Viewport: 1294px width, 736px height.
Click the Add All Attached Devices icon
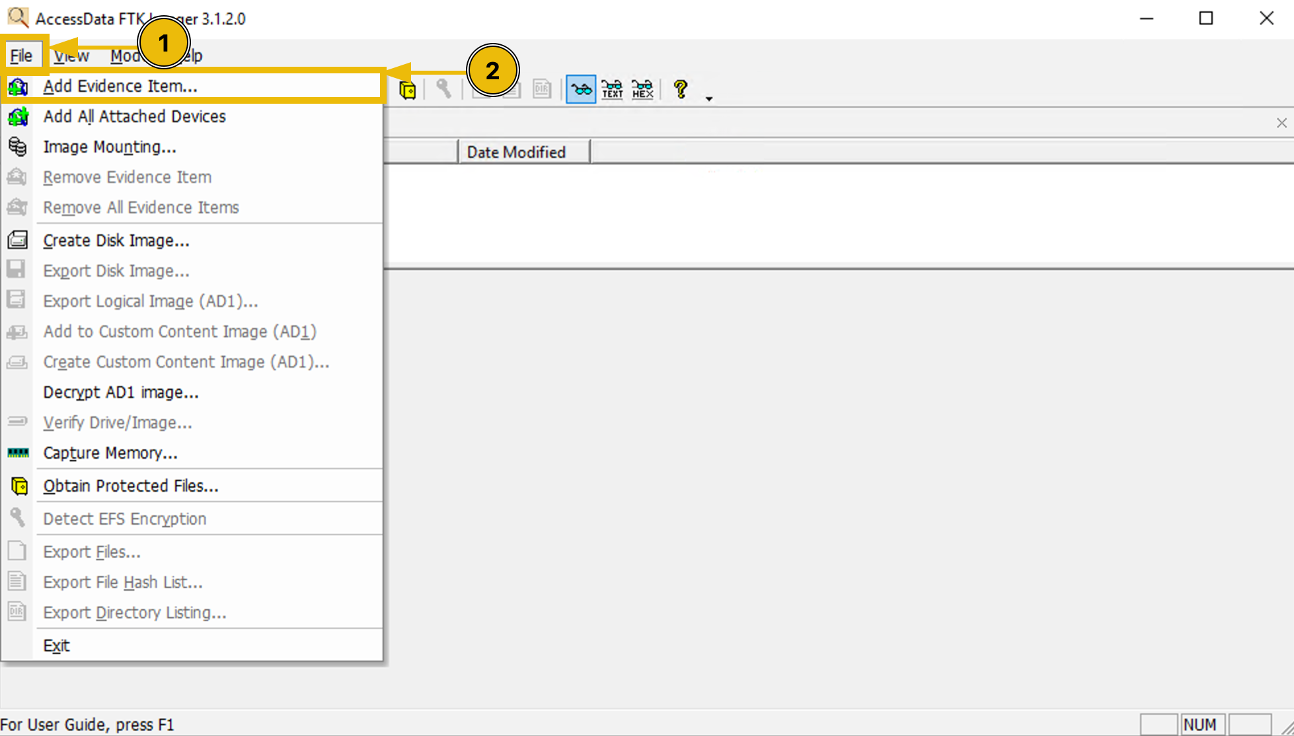click(x=18, y=117)
